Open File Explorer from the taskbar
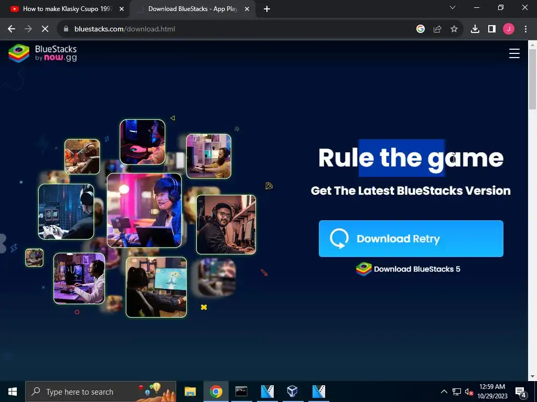Image resolution: width=537 pixels, height=402 pixels. point(190,392)
